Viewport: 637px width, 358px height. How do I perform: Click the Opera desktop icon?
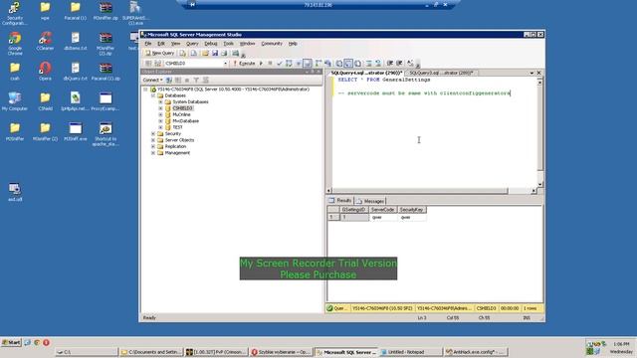point(45,71)
